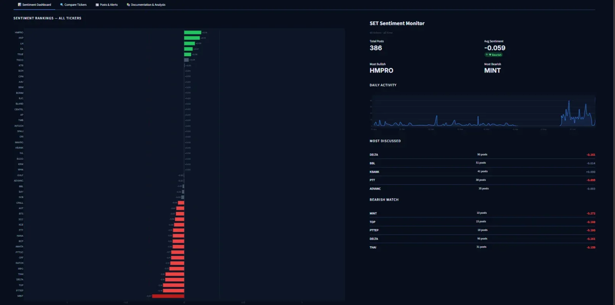Click the Sentiment Rankings — All Tickers heading
Viewport: 615px width, 305px height.
[x=47, y=18]
